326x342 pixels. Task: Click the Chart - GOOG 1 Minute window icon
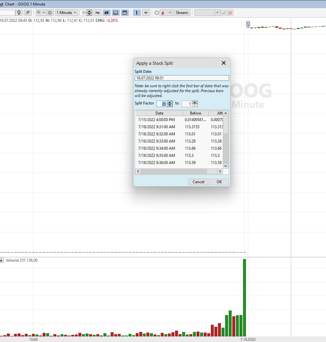2,4
